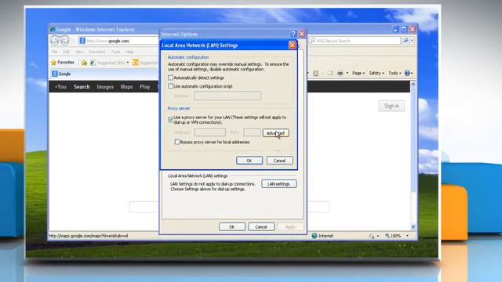Viewport: 502px width, 282px height.
Task: Open the AVG search provider dropdown arrow
Action: (x=412, y=41)
